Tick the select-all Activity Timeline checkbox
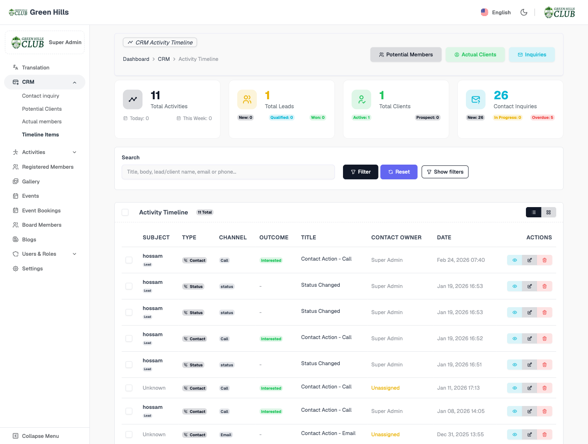Image resolution: width=588 pixels, height=444 pixels. click(125, 212)
